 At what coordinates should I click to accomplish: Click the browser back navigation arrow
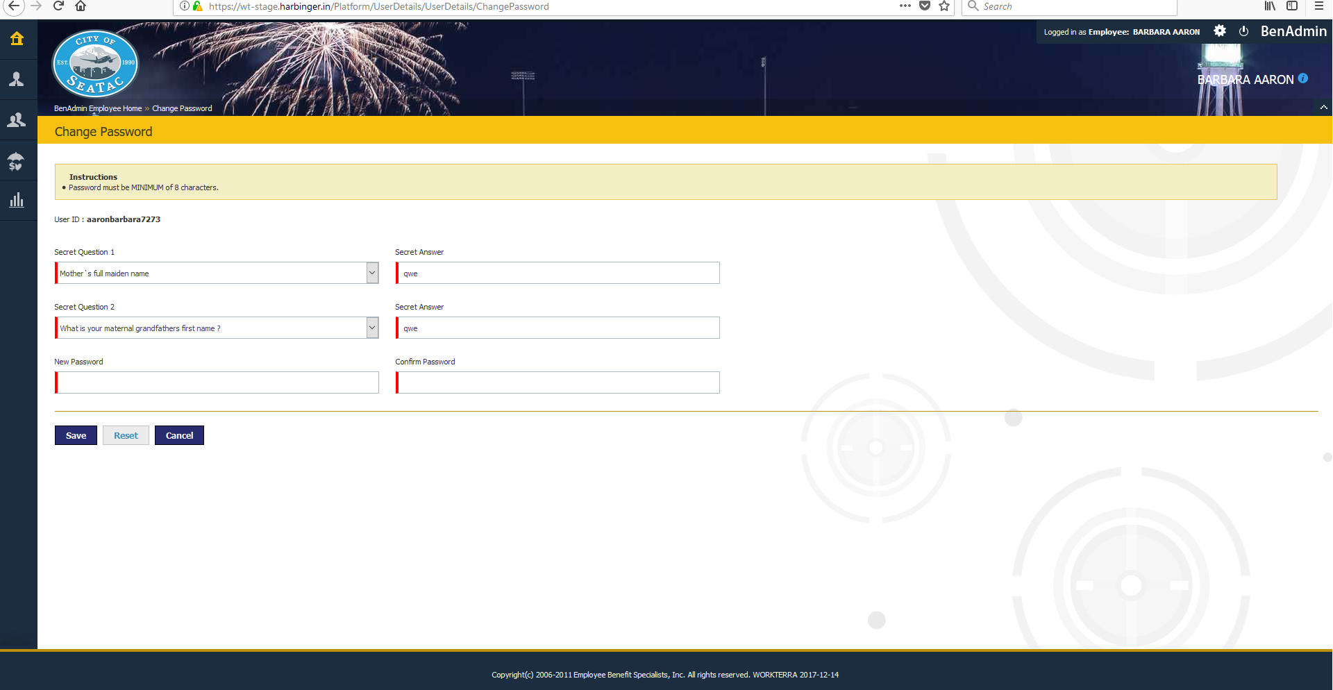pos(14,6)
